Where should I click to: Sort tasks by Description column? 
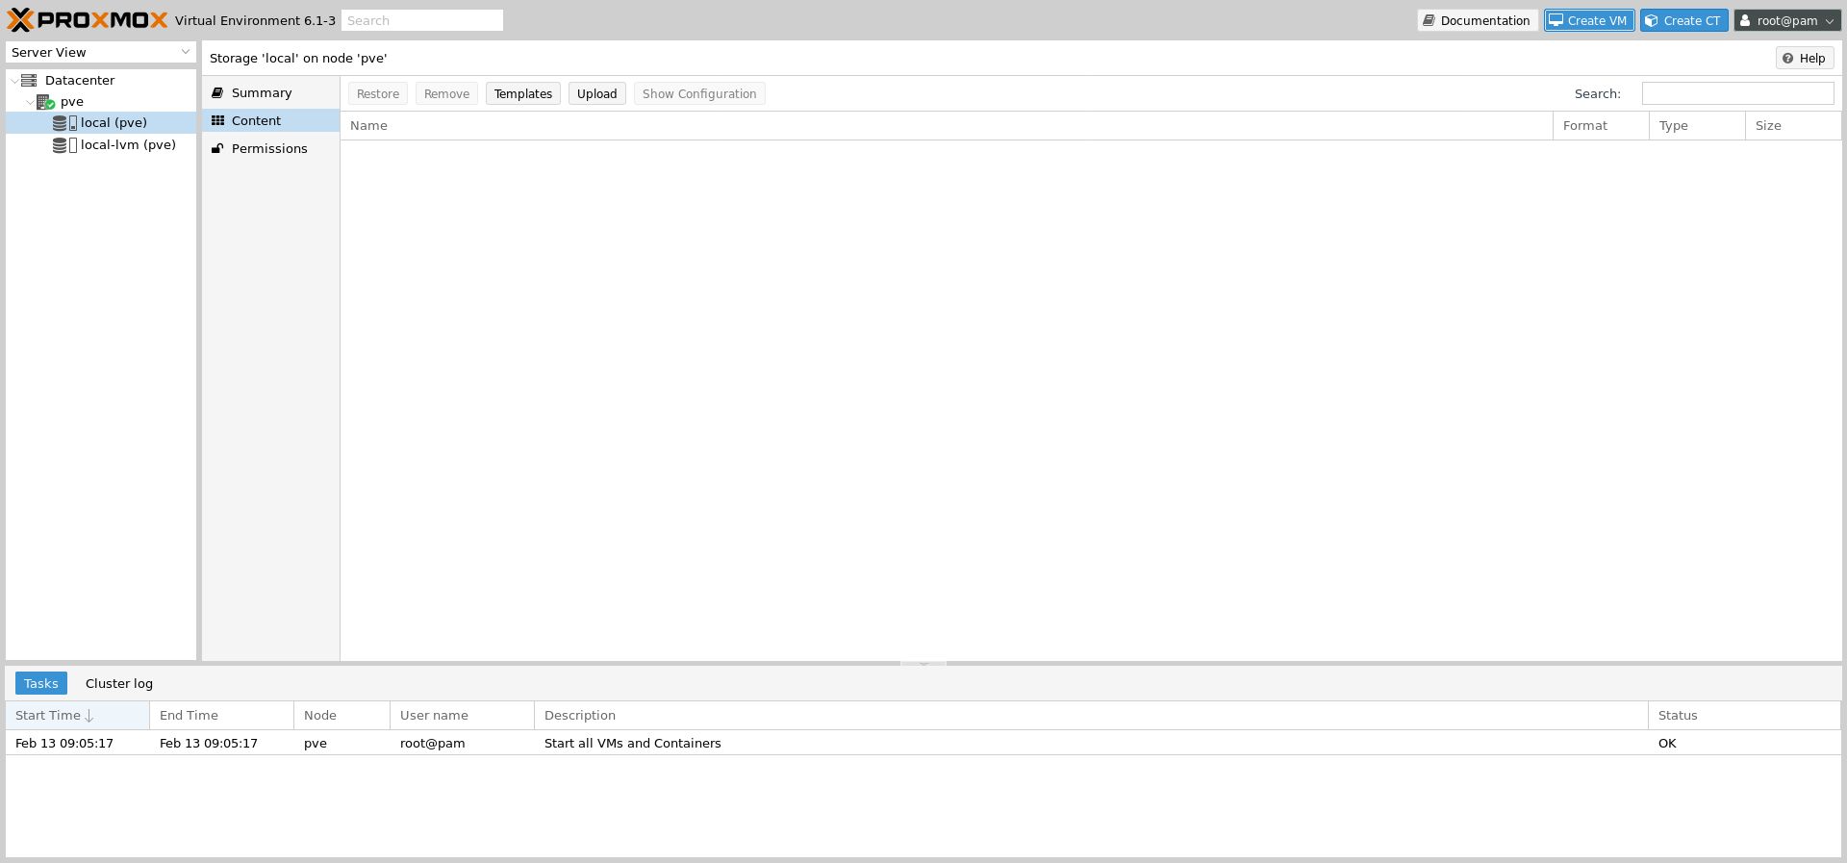pos(1091,716)
